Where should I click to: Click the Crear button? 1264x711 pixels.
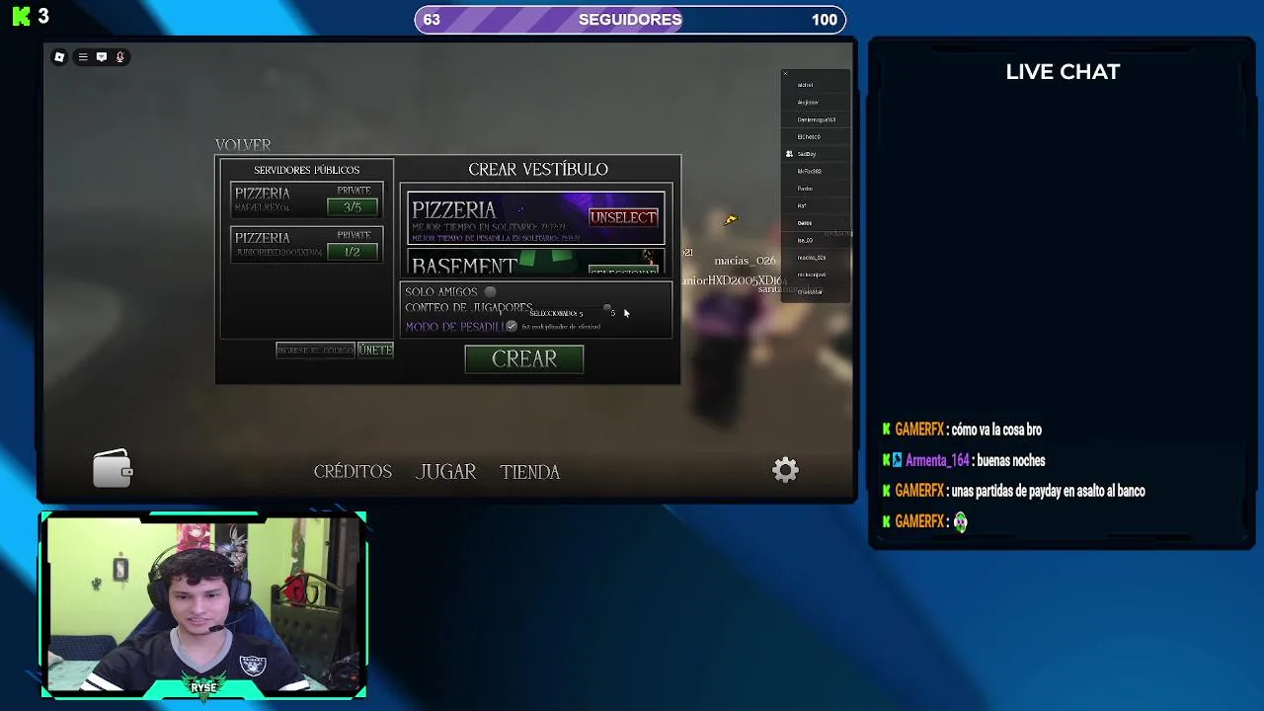click(x=524, y=358)
